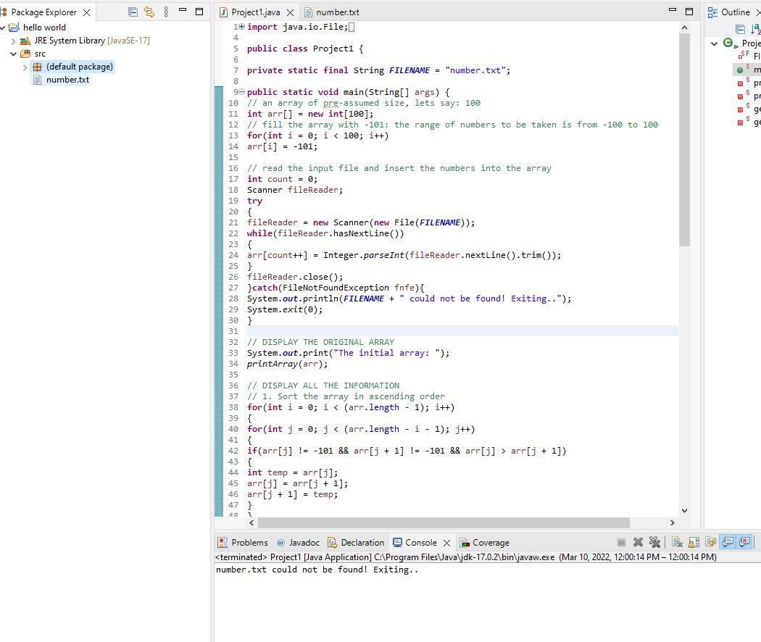Collapse all in Package Explorer
The height and width of the screenshot is (642, 761).
[x=133, y=12]
